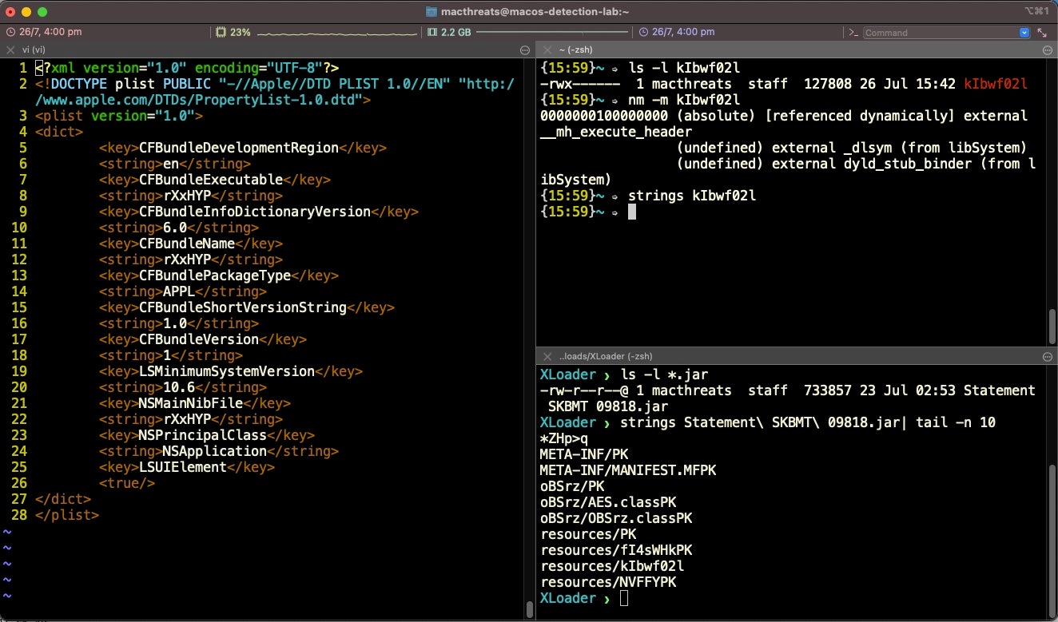Click the window title folder icon
The image size is (1058, 622).
[x=432, y=12]
